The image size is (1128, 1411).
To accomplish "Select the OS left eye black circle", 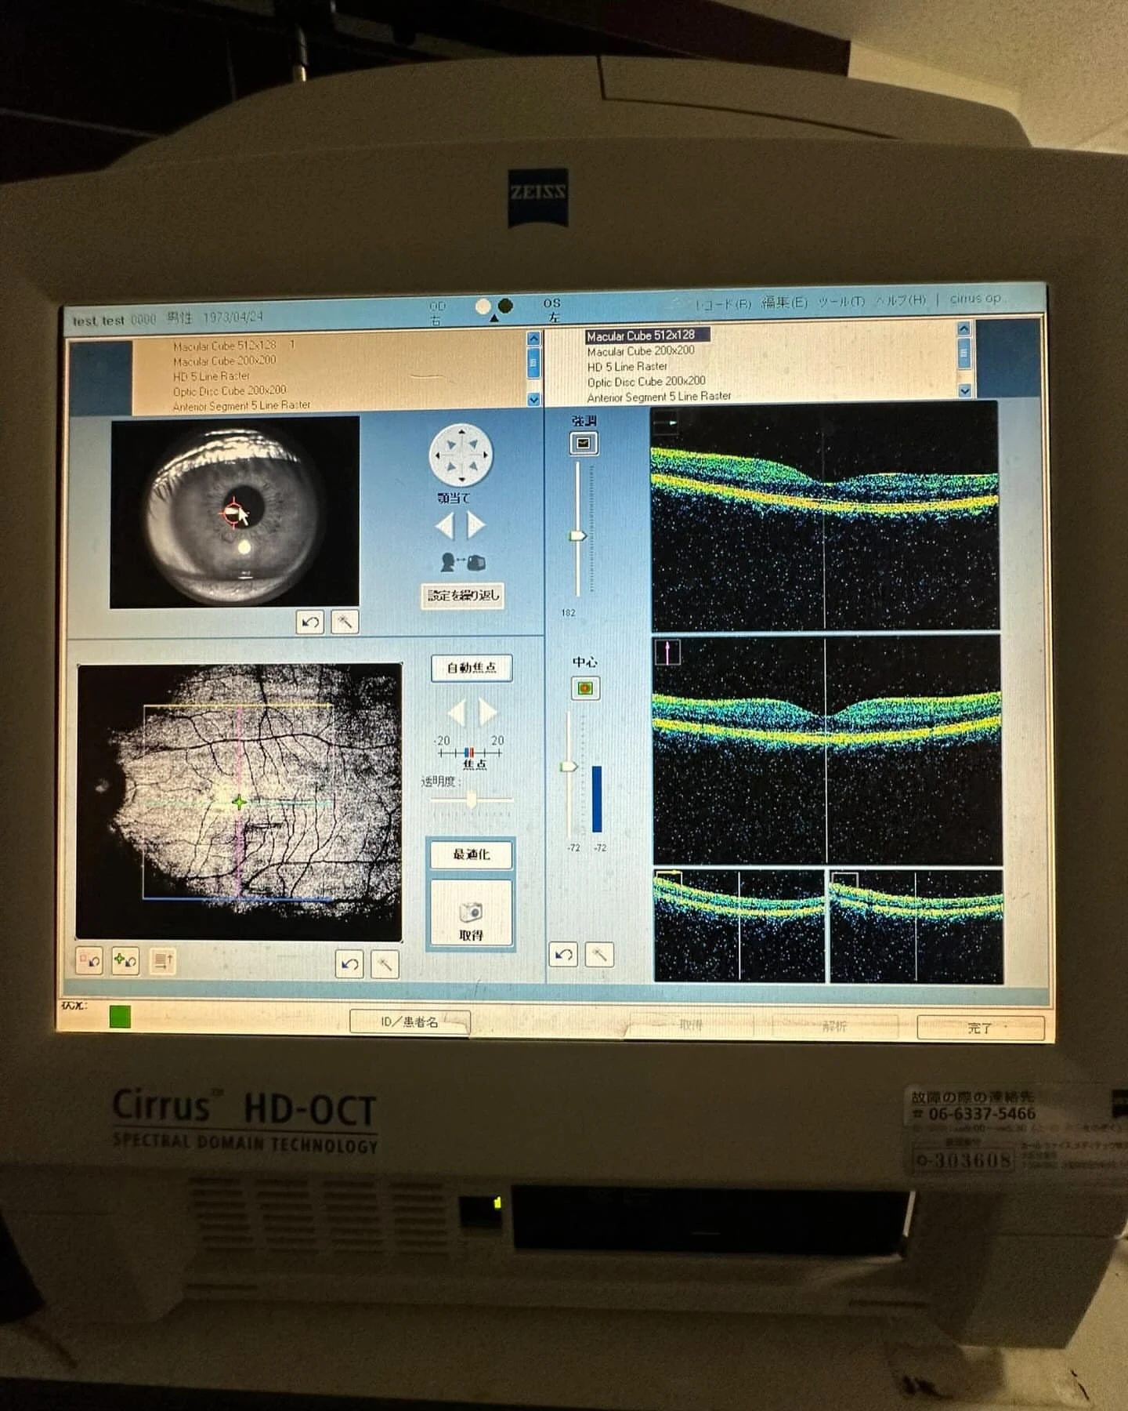I will pyautogui.click(x=505, y=306).
